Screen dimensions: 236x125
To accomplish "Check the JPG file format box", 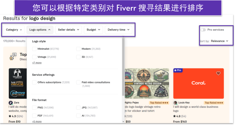I will coord(78,108).
